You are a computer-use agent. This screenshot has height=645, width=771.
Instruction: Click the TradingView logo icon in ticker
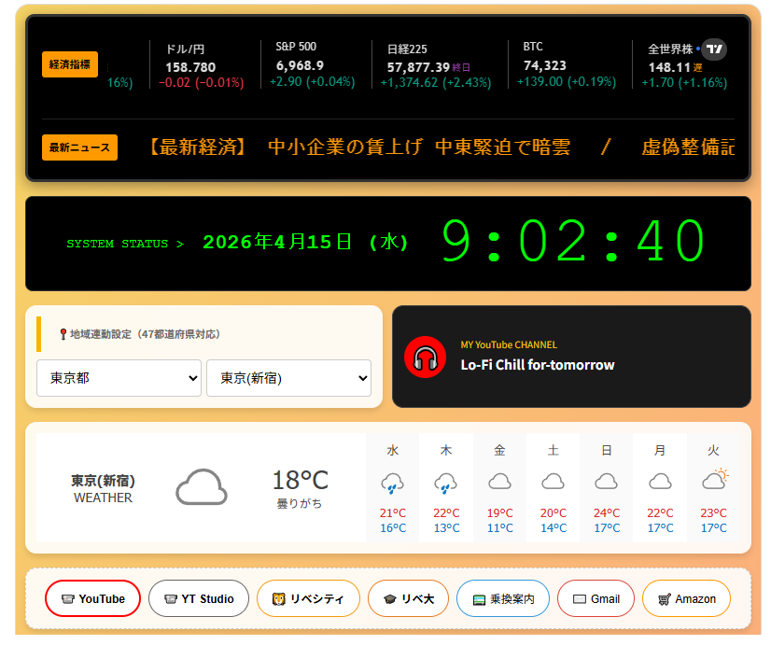tap(714, 49)
